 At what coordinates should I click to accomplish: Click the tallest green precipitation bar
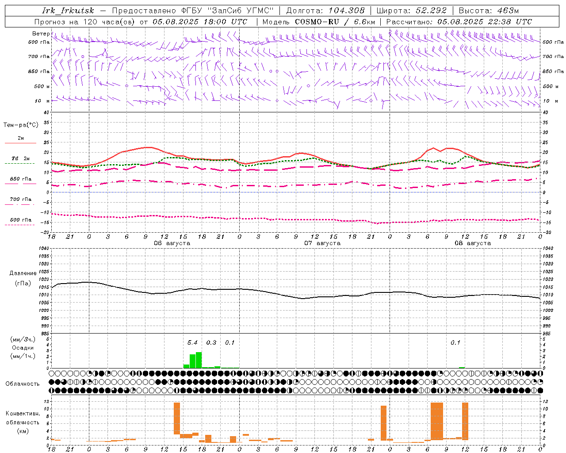coord(199,360)
